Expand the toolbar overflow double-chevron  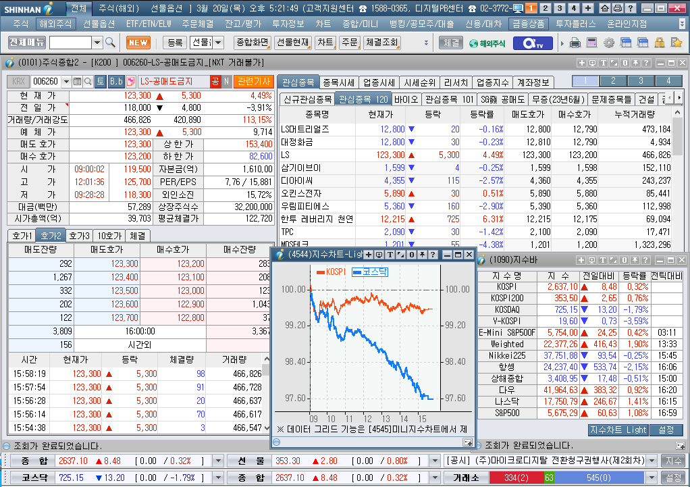point(426,43)
